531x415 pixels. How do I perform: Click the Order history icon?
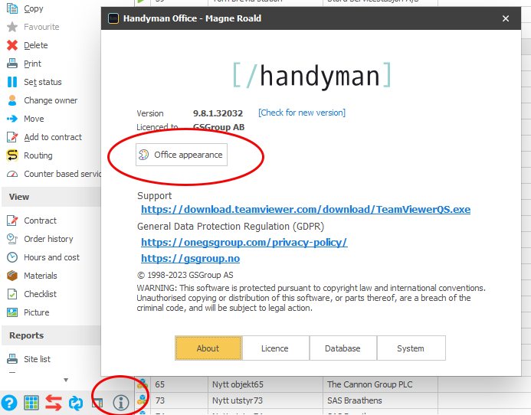tap(12, 239)
